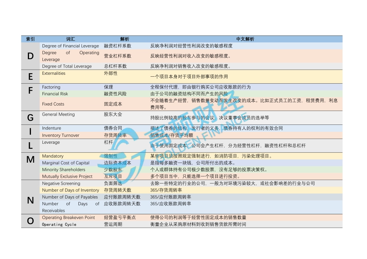Click the 365/应收账款周转率 formula
This screenshot has width=367, height=259.
(171, 204)
